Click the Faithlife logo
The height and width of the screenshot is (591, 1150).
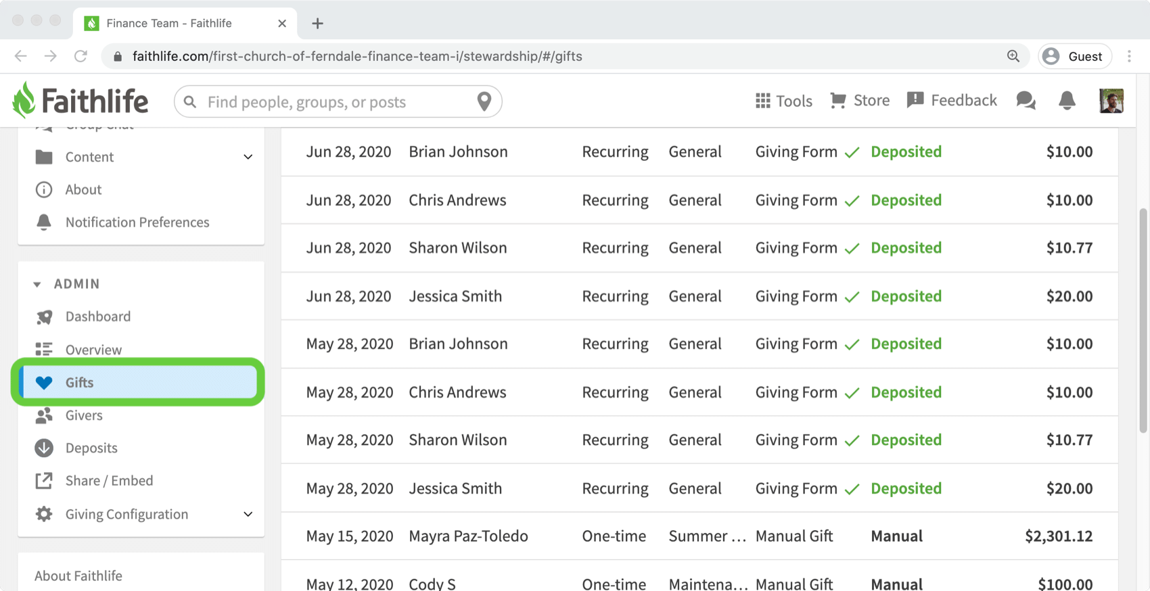(x=80, y=101)
